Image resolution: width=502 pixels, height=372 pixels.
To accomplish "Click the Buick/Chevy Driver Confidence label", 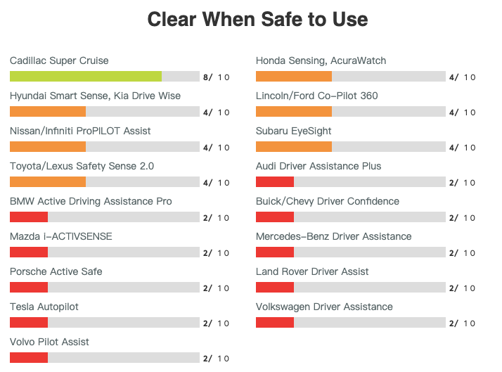I will pos(327,202).
